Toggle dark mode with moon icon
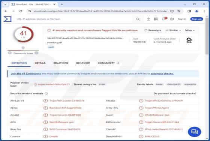Image resolution: width=210 pixels, height=141 pixels. (x=172, y=19)
